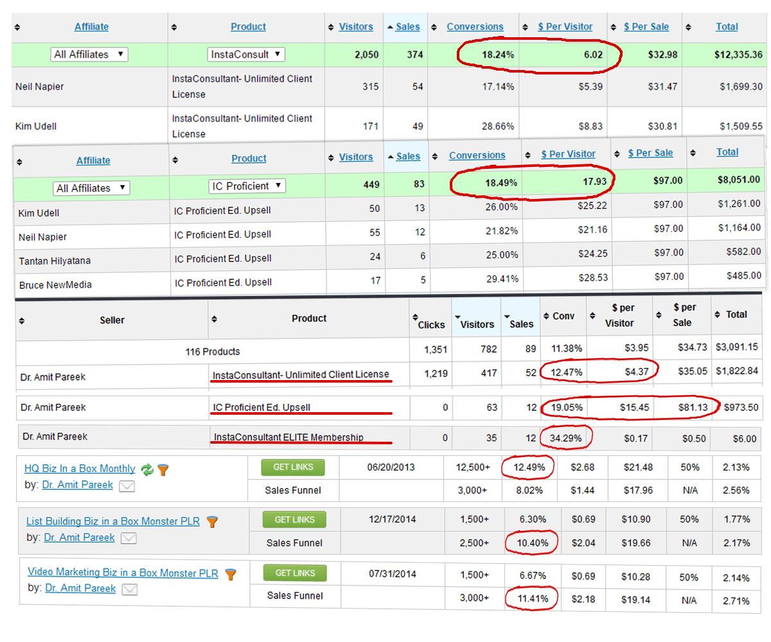The image size is (771, 642).
Task: Open the Dr. Amit Pareek link under HQ Biz In a Box
Action: pos(77,485)
